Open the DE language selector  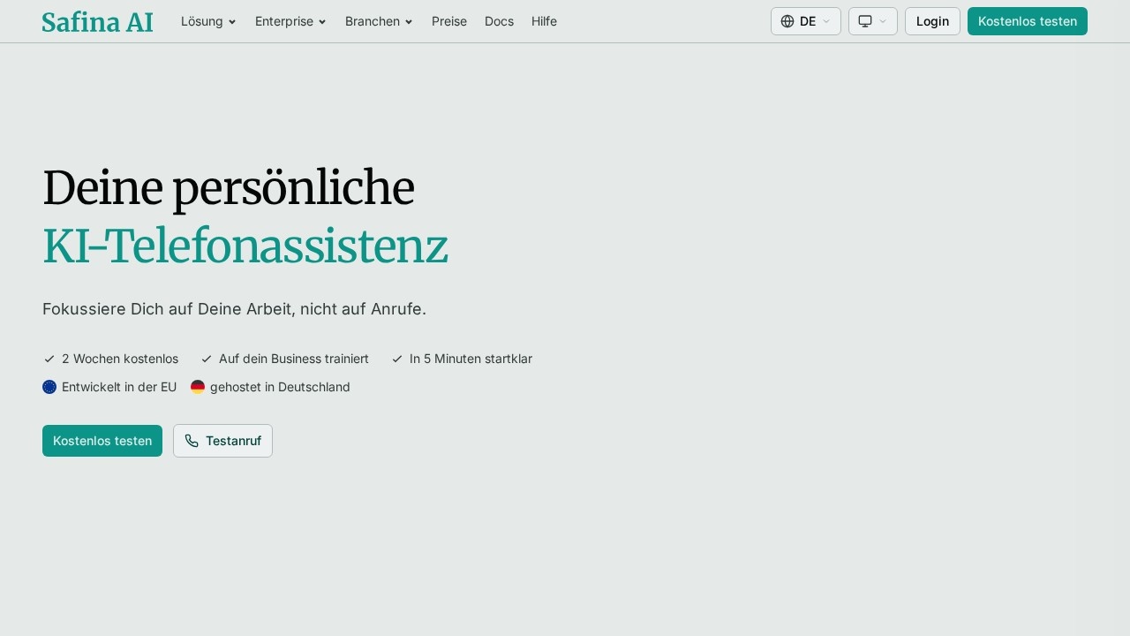pyautogui.click(x=806, y=21)
